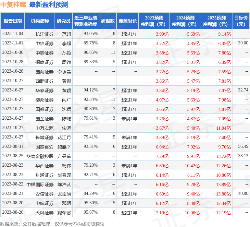Select the 2023-08-21 date cell

click(13, 193)
